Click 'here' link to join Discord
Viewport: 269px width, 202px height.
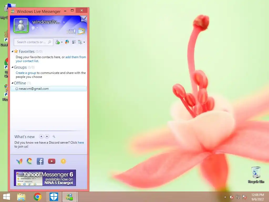pos(81,143)
